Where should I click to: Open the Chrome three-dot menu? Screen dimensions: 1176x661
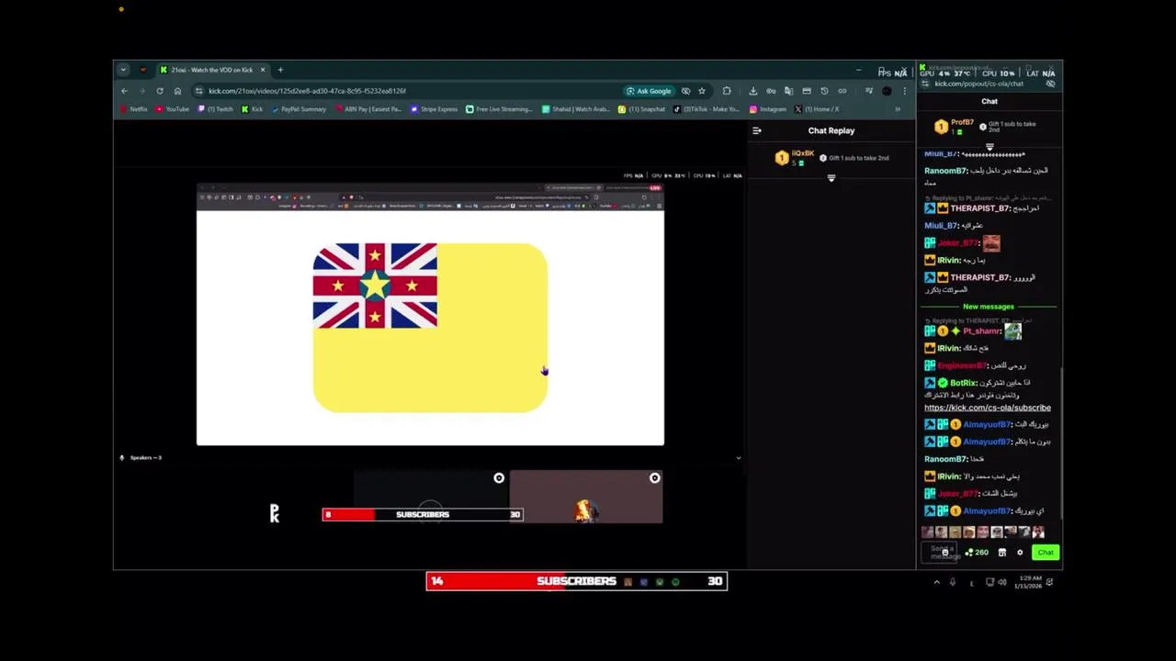pos(905,91)
